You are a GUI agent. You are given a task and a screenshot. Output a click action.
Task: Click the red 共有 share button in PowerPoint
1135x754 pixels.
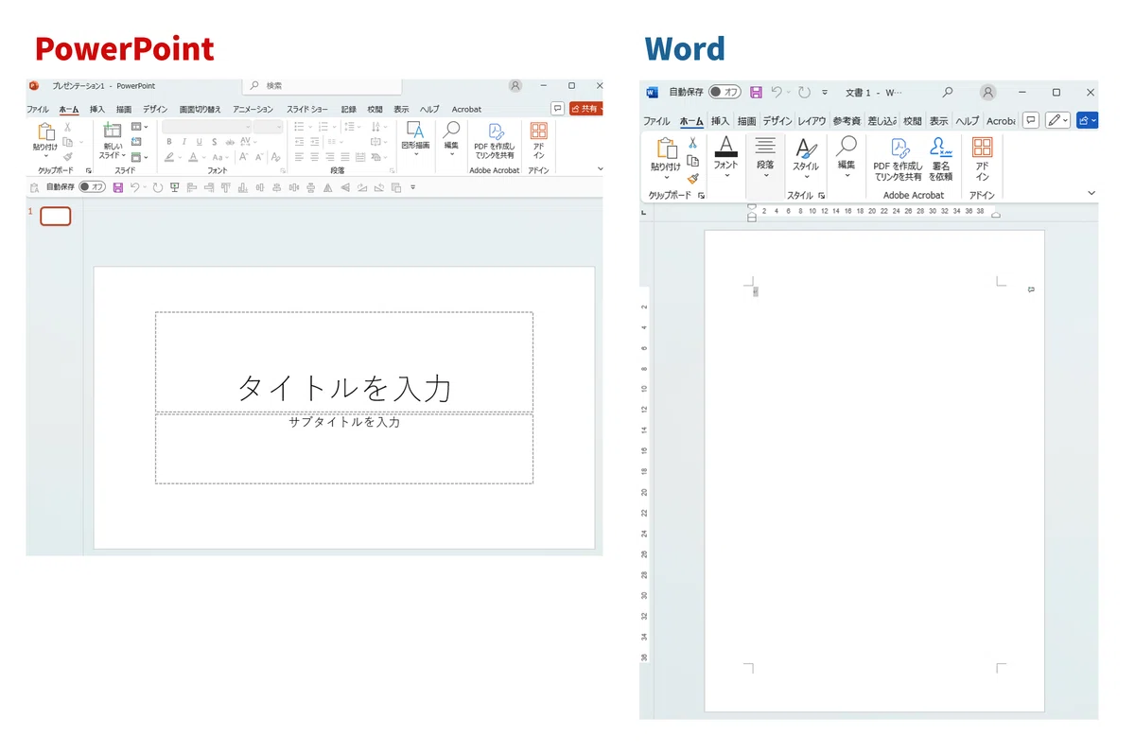(x=585, y=109)
